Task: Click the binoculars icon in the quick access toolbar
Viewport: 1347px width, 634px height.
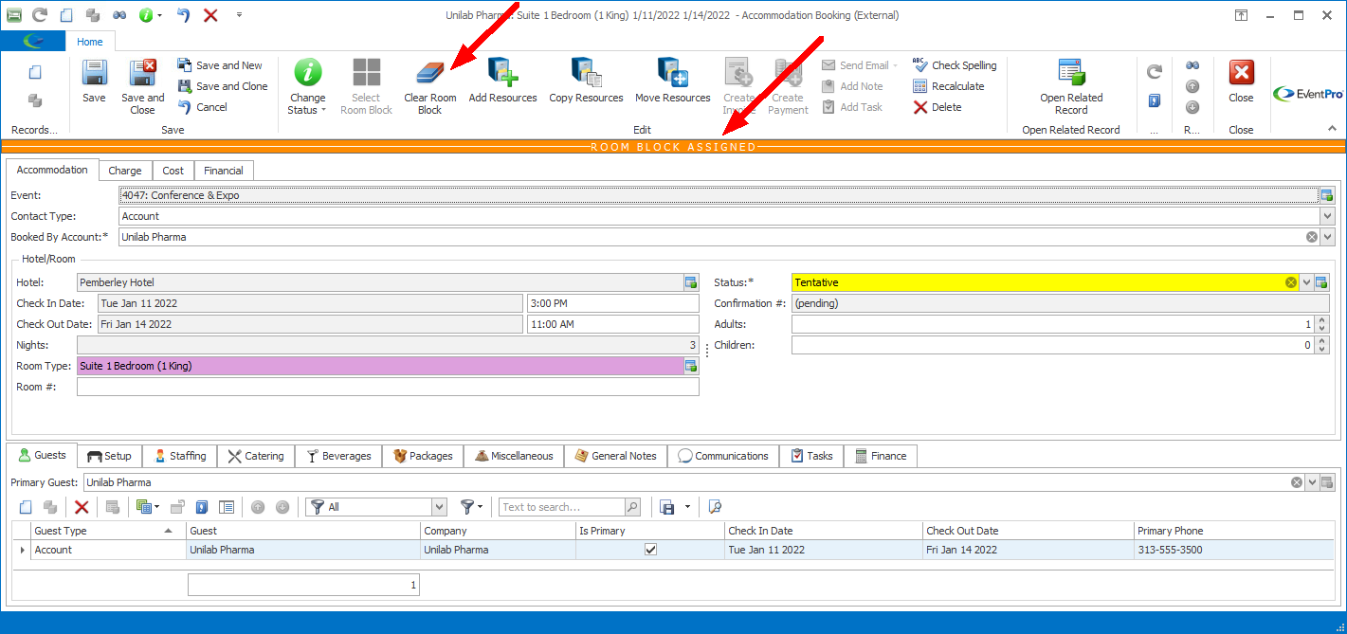Action: [x=119, y=15]
